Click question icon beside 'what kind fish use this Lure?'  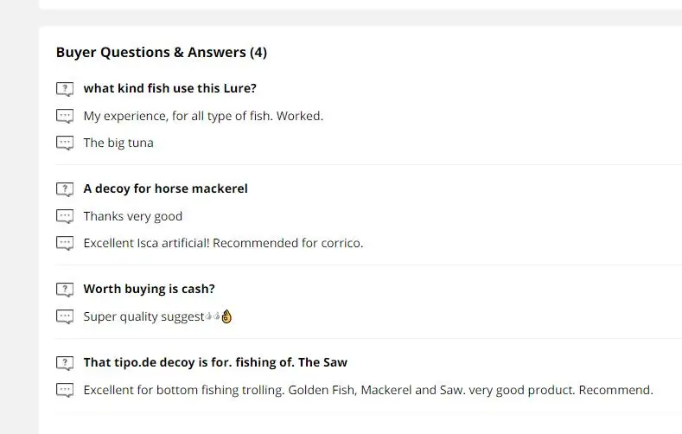[65, 89]
